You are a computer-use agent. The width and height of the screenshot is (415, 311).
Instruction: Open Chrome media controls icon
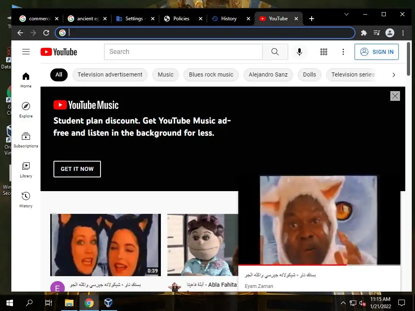tap(376, 33)
